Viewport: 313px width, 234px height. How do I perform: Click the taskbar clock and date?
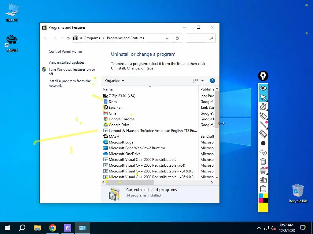[x=287, y=228]
